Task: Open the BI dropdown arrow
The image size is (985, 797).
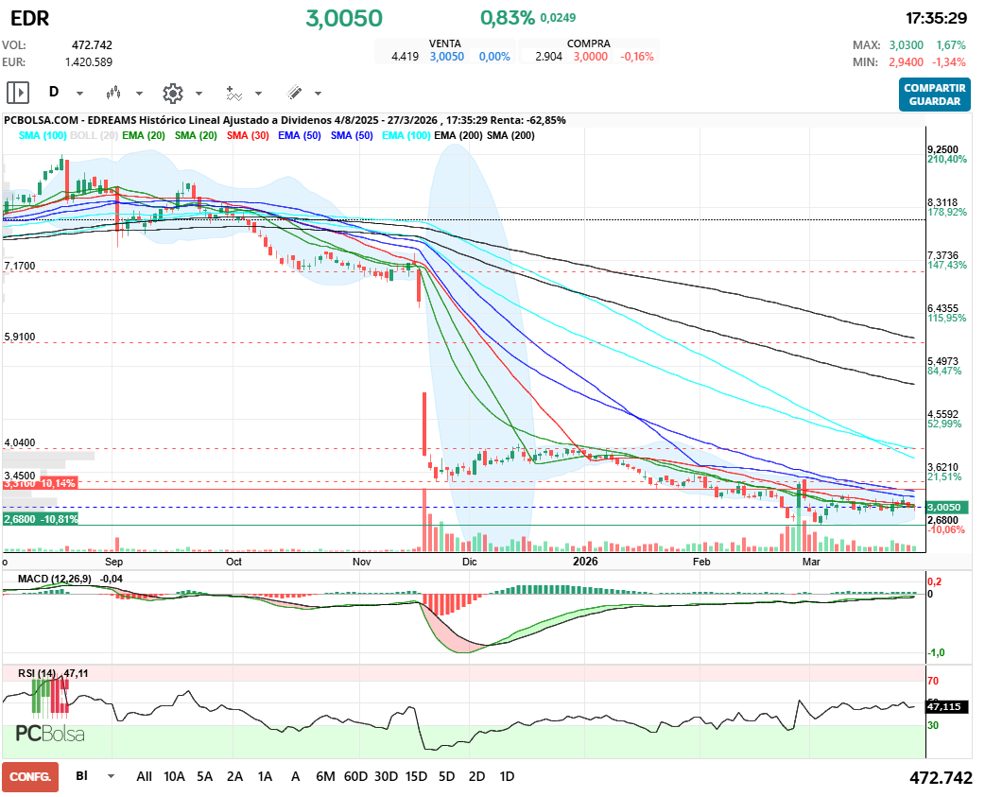Action: pos(112,776)
